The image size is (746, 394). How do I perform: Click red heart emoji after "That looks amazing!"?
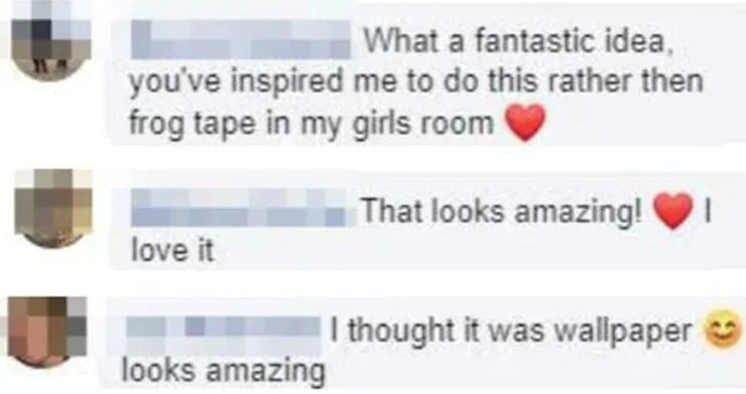point(673,211)
